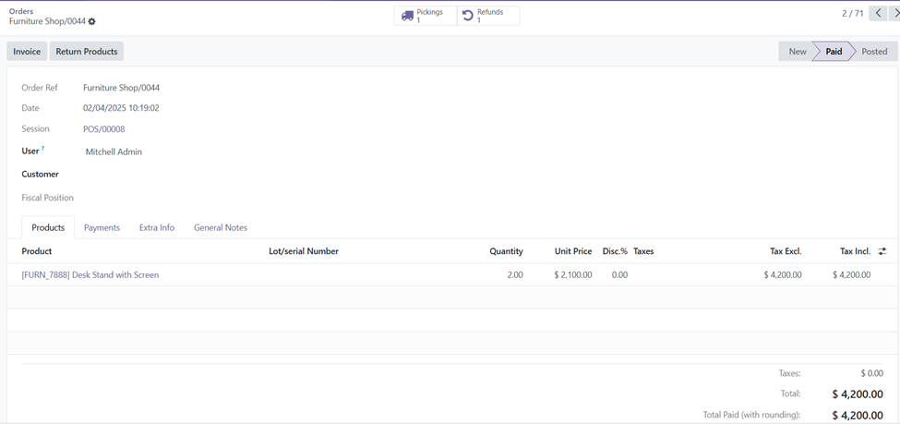Viewport: 900px width, 424px height.
Task: Select the Products tab
Action: [48, 227]
